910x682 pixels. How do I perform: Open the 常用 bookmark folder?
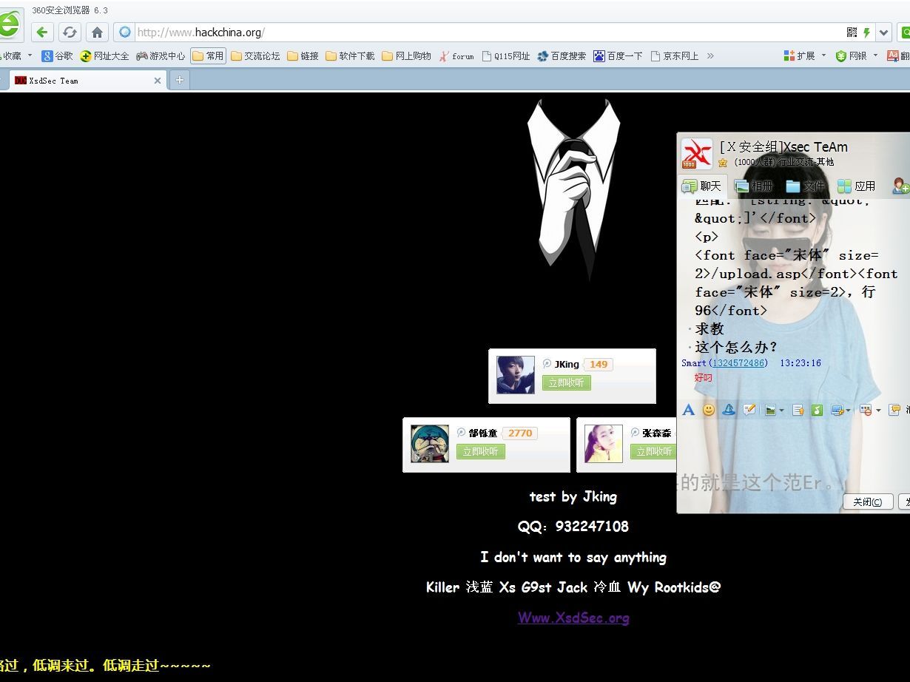[x=208, y=55]
